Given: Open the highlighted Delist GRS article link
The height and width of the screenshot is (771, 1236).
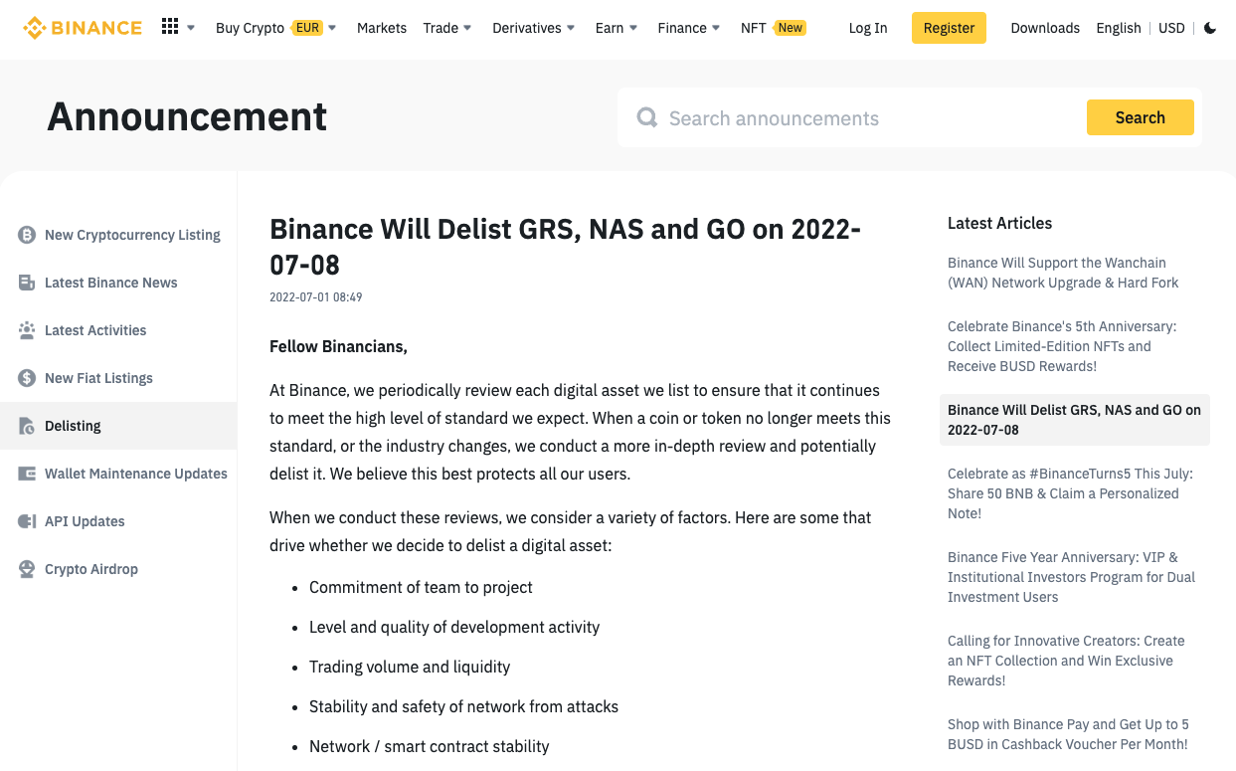Looking at the screenshot, I should point(1074,420).
